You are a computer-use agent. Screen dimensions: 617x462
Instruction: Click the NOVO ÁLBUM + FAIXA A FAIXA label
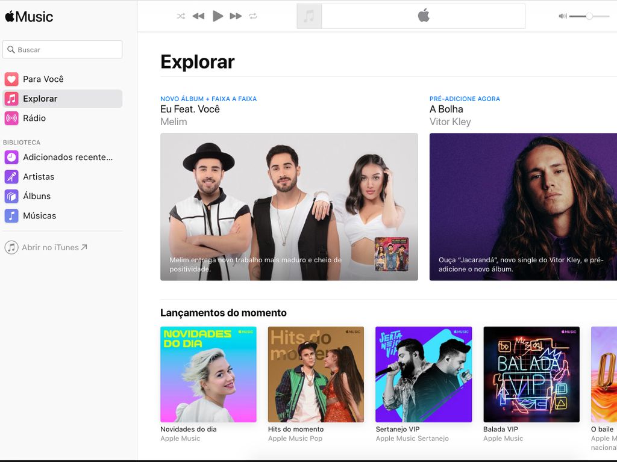(208, 99)
